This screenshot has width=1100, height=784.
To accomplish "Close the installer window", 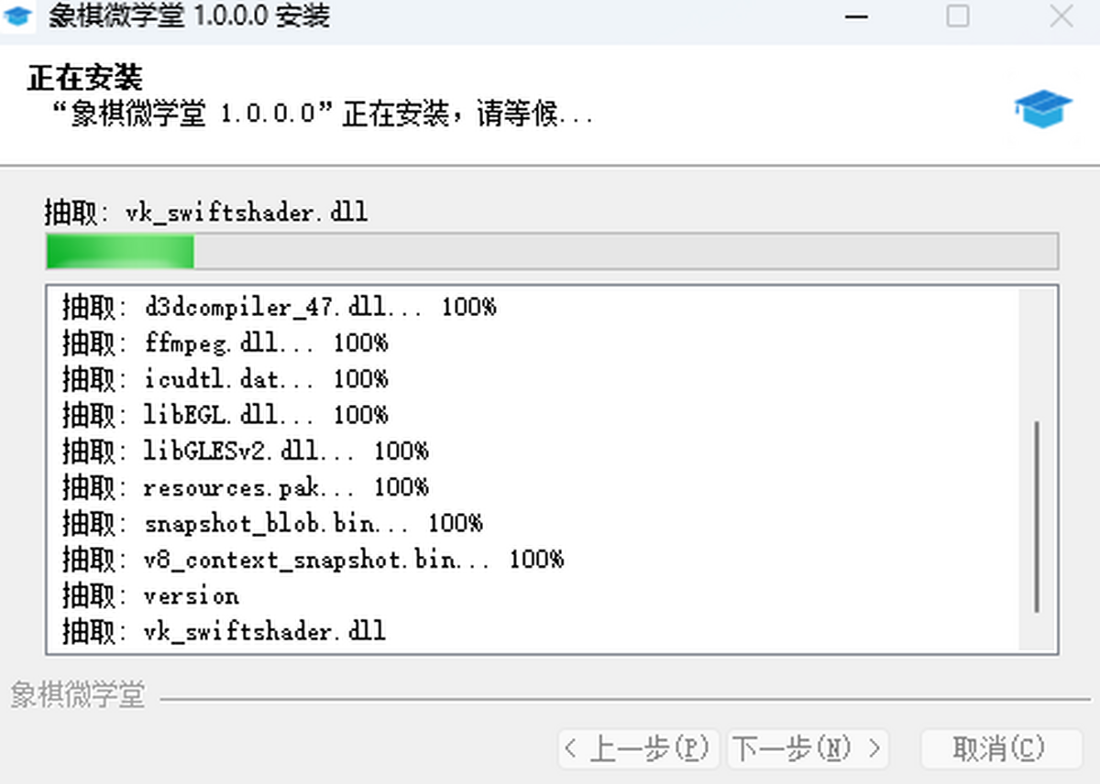I will pos(1061,16).
